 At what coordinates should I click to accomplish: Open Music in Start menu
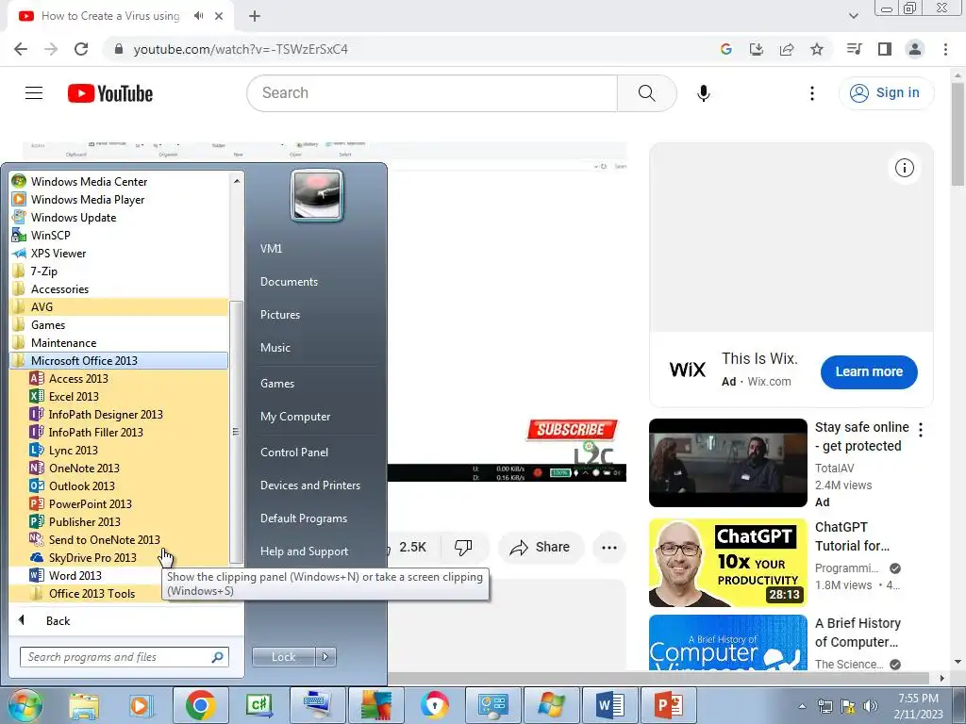(x=275, y=348)
